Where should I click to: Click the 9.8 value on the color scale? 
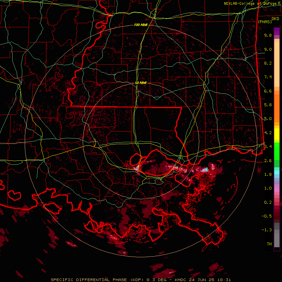coord(268,35)
